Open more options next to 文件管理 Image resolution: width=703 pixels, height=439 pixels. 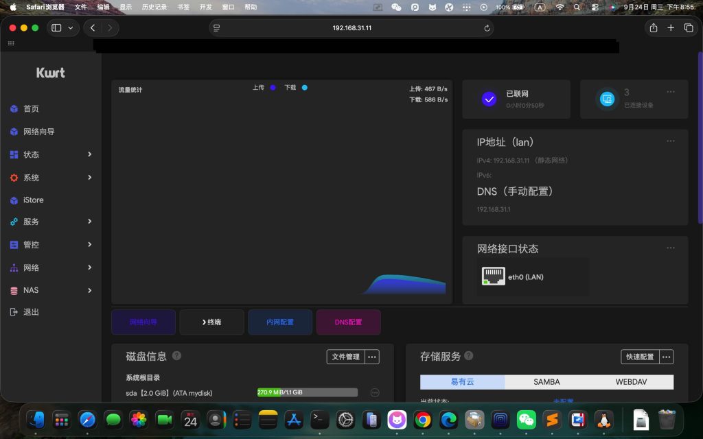pos(372,357)
